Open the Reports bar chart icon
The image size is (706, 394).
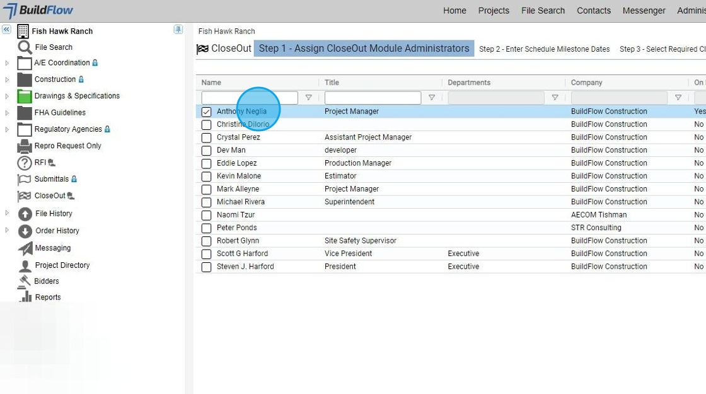click(x=25, y=297)
